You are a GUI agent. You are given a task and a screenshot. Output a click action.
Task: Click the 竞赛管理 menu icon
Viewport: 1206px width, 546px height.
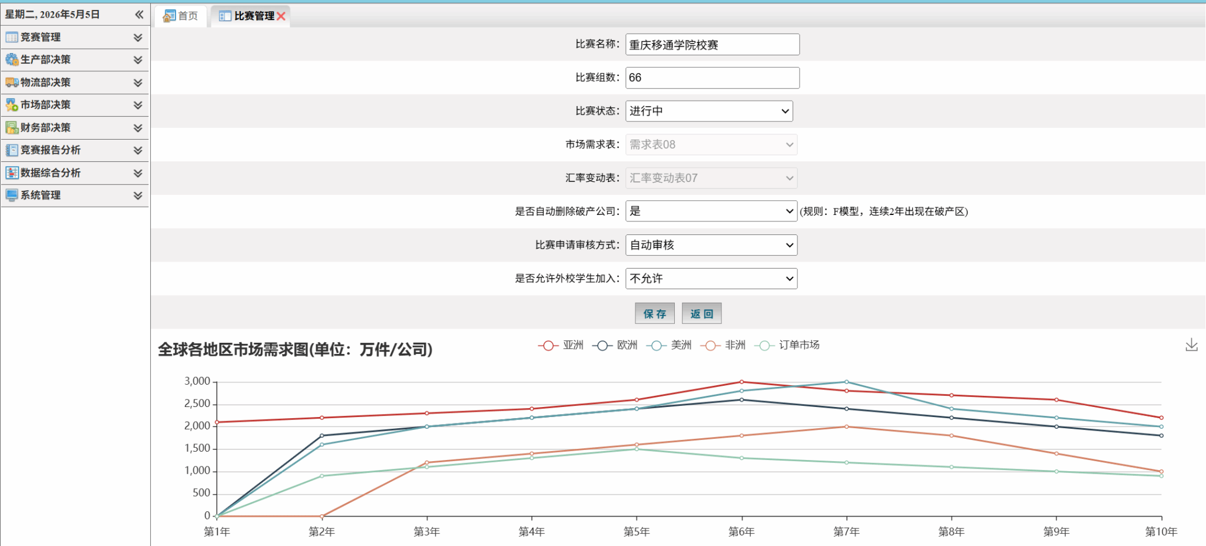(12, 37)
